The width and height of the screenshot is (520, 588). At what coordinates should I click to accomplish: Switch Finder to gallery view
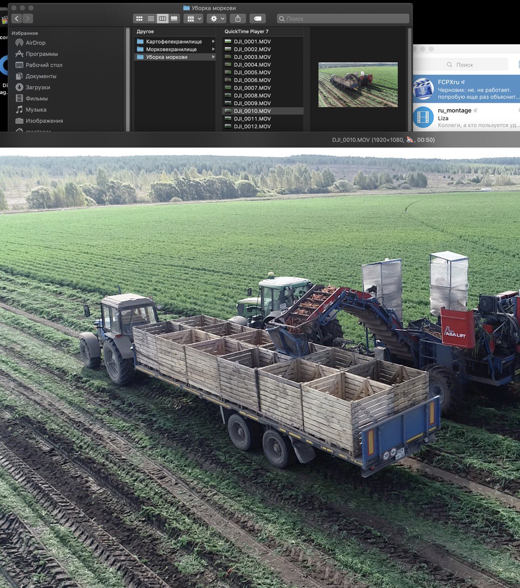(x=174, y=18)
